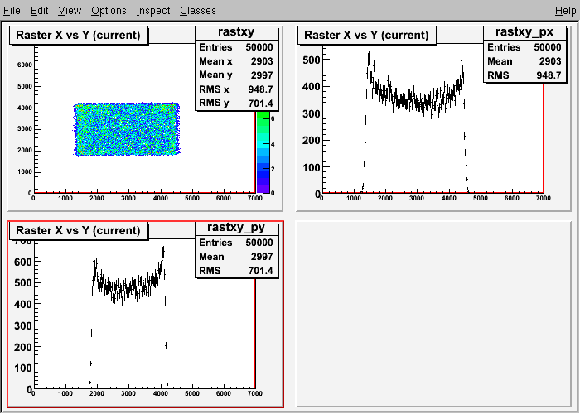Click 'Mean 2997' in rastxy_py stats
Viewport: 580px width, 414px height.
(x=236, y=257)
